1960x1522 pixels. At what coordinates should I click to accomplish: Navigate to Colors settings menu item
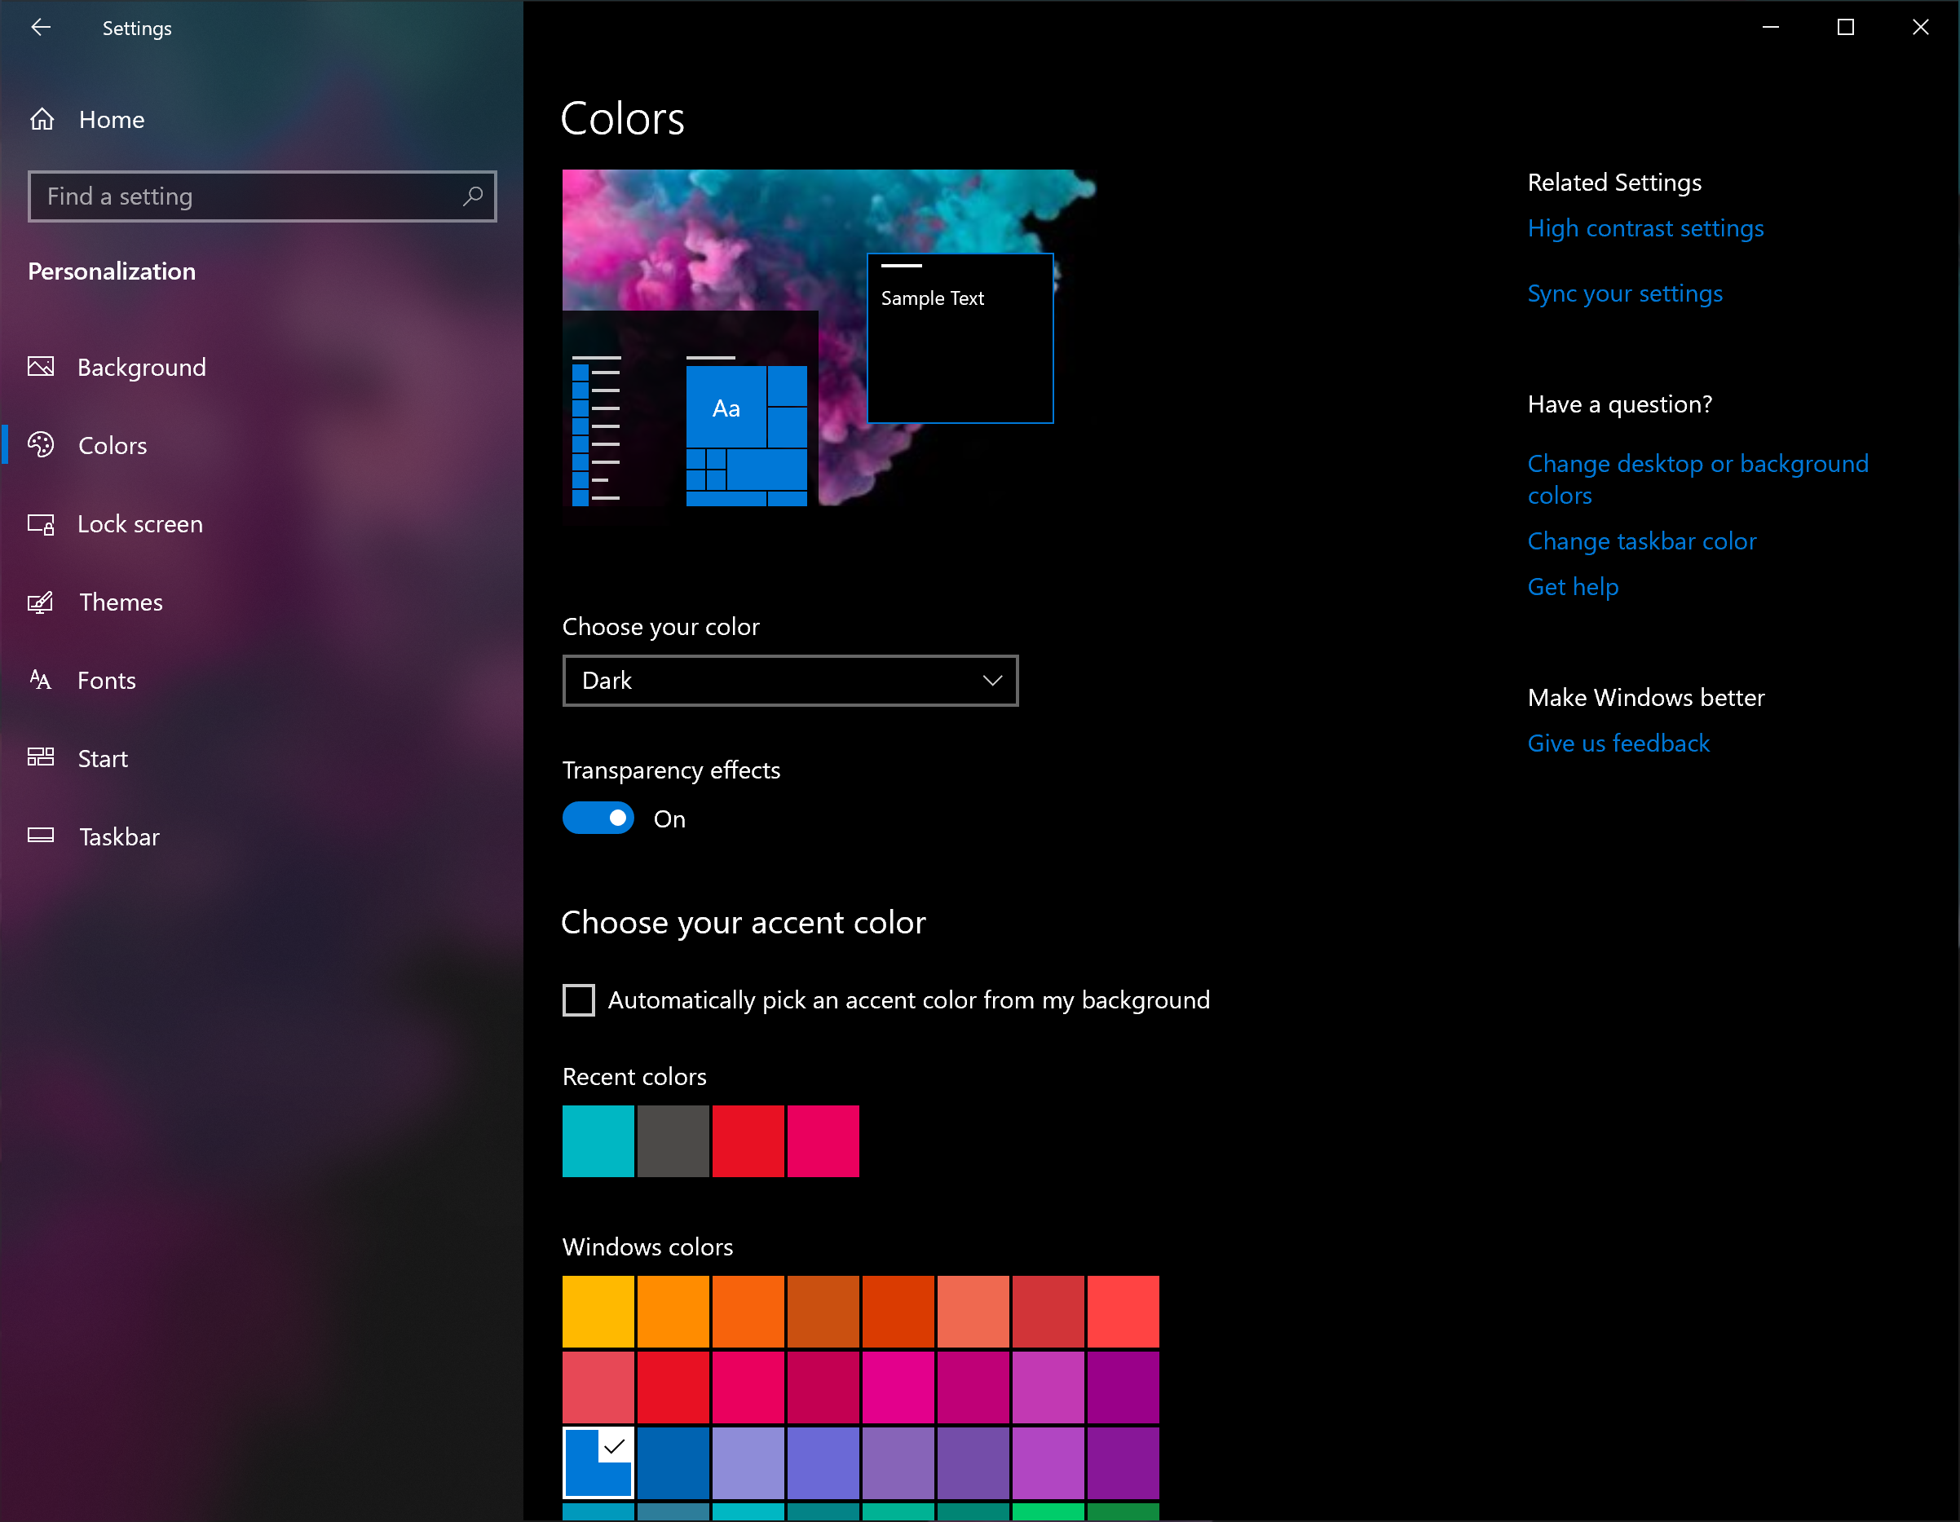click(114, 445)
